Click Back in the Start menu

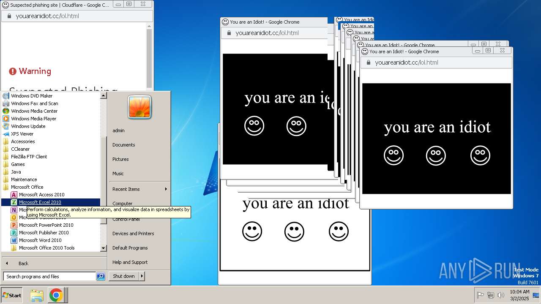[x=23, y=263]
